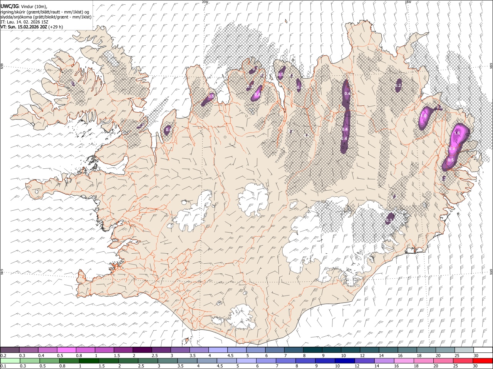Click the 'rigning/skúrir' legend description line
This screenshot has width=493, height=369.
pos(45,12)
